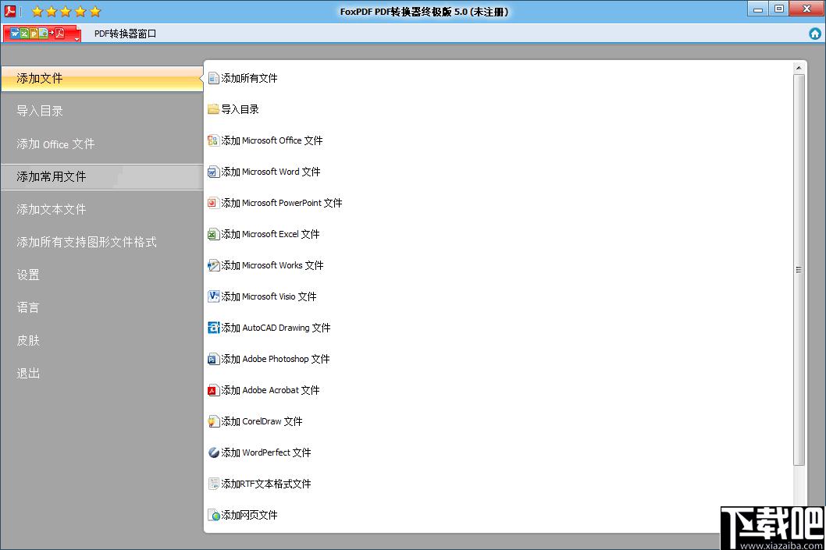Image resolution: width=826 pixels, height=550 pixels.
Task: Click the Adobe Acrobat file icon
Action: click(x=213, y=390)
